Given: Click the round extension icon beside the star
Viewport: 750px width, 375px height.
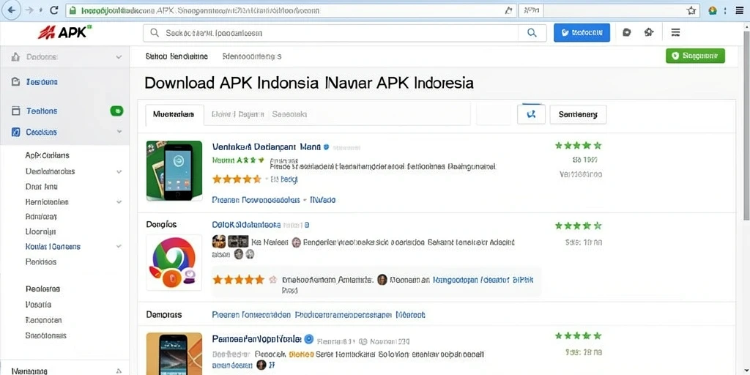Looking at the screenshot, I should pos(713,10).
